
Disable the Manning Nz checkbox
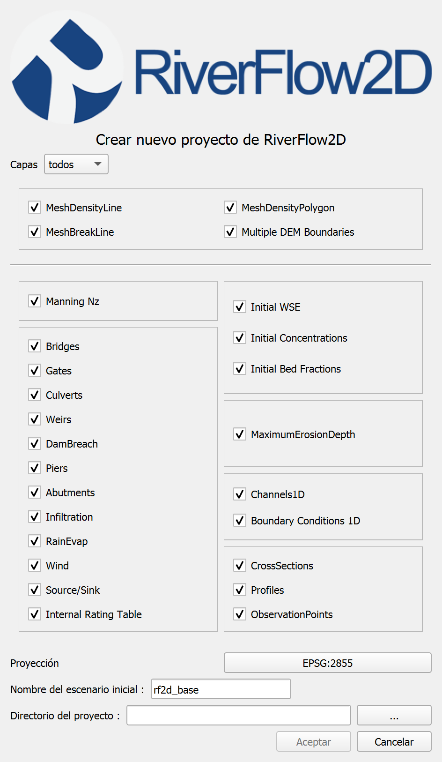click(35, 301)
